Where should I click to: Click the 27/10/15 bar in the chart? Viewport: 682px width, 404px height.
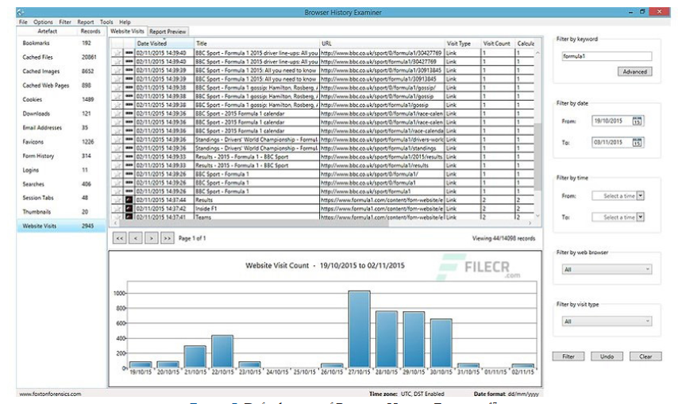[x=360, y=329]
